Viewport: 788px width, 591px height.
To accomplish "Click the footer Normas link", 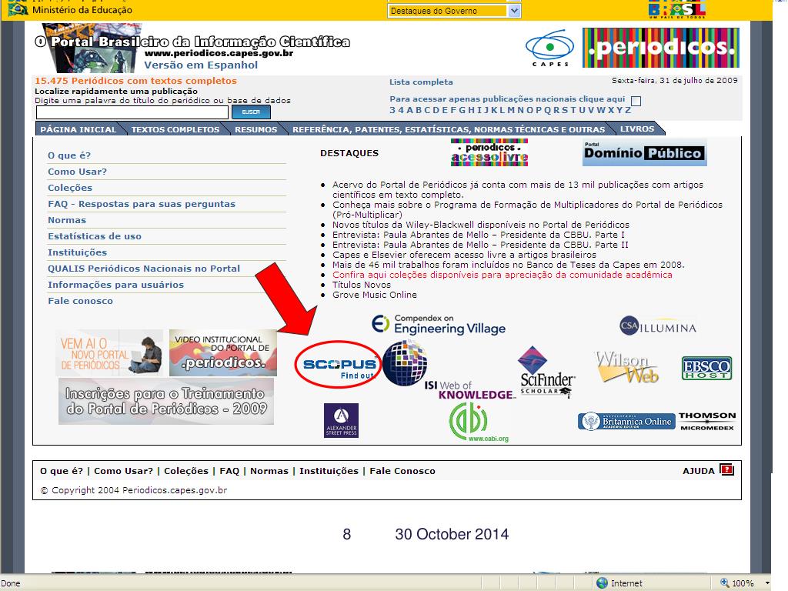I will click(x=269, y=471).
